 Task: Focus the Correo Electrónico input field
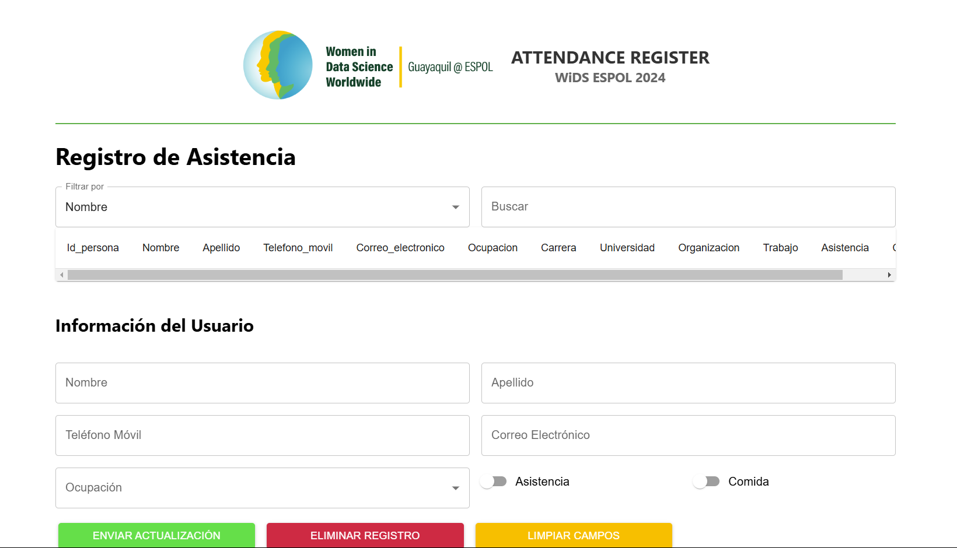(689, 435)
